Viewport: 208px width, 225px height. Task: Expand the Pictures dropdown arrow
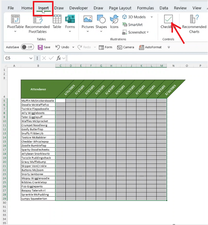point(88,31)
